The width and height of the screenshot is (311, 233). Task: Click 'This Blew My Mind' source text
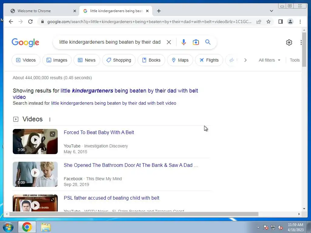tap(104, 179)
